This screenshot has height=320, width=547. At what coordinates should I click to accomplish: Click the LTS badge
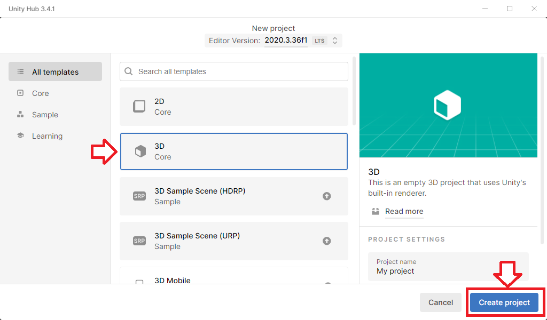click(x=319, y=41)
